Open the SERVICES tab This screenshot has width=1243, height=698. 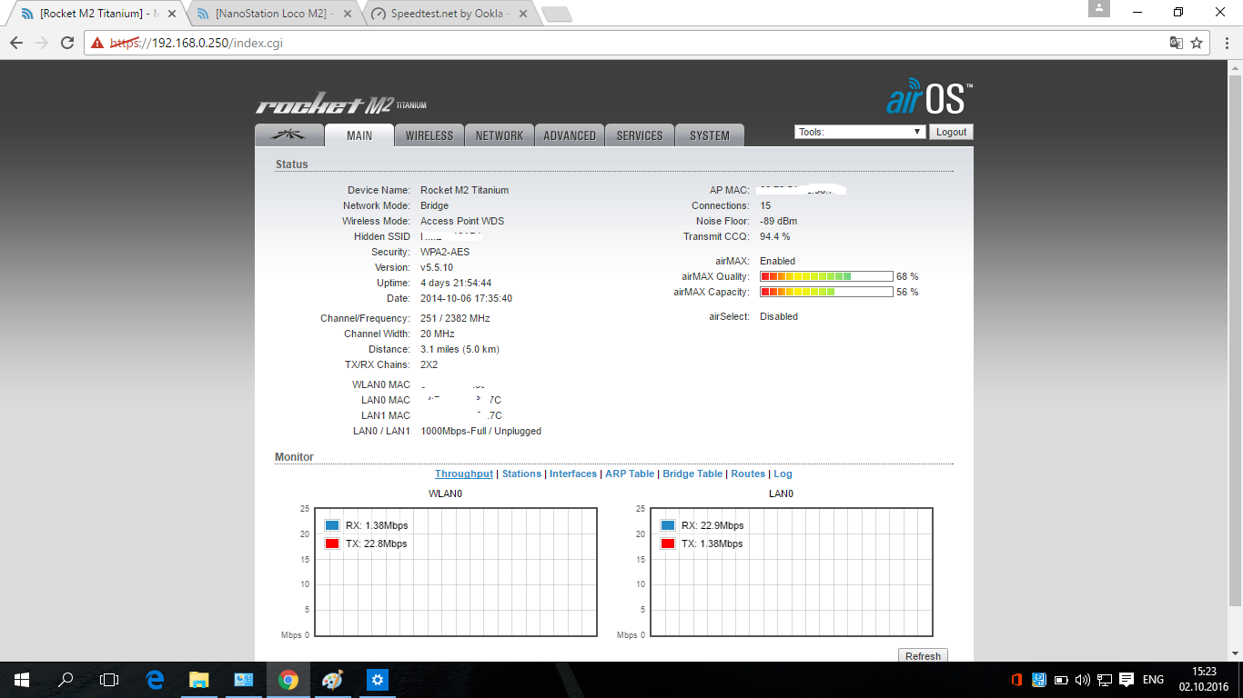pos(640,135)
